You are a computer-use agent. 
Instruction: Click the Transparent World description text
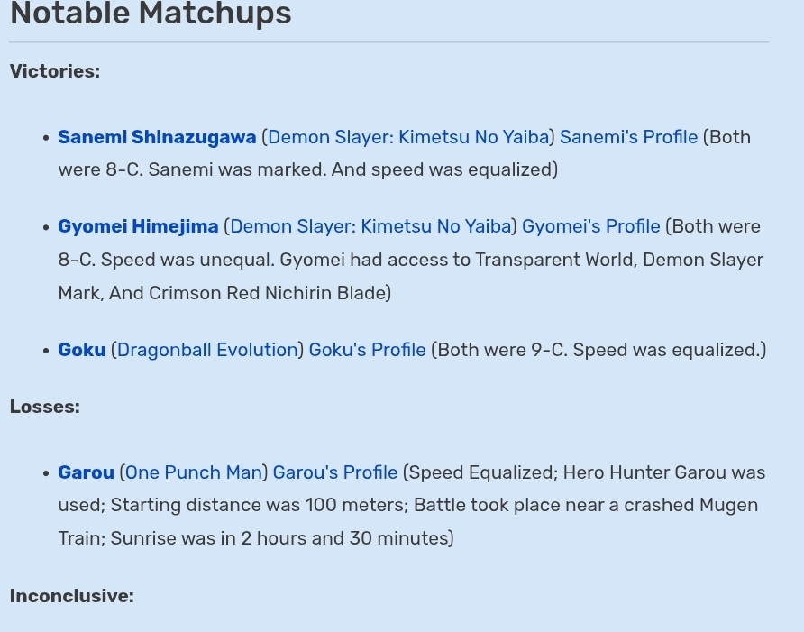click(x=556, y=260)
